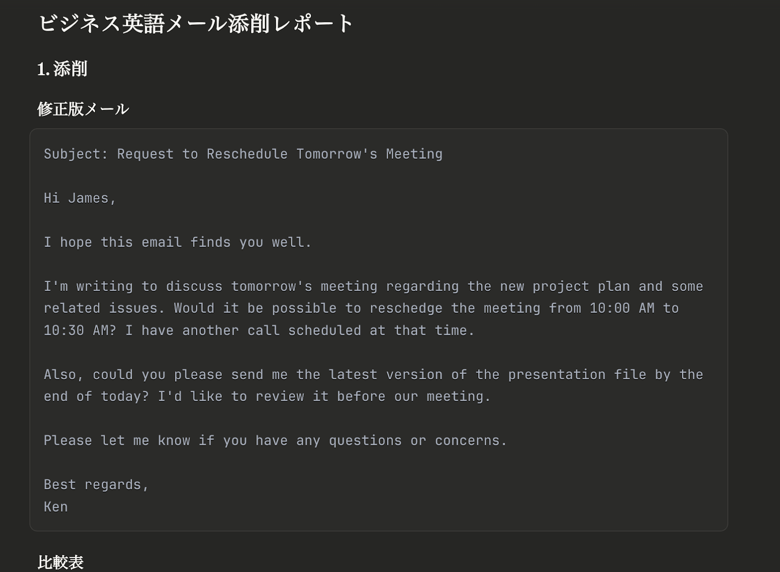This screenshot has height=572, width=780.
Task: Click the time 10:30 AM
Action: tap(80, 330)
